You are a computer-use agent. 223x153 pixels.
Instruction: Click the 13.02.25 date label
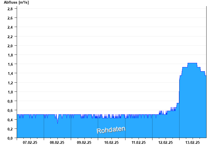[x=193, y=142]
